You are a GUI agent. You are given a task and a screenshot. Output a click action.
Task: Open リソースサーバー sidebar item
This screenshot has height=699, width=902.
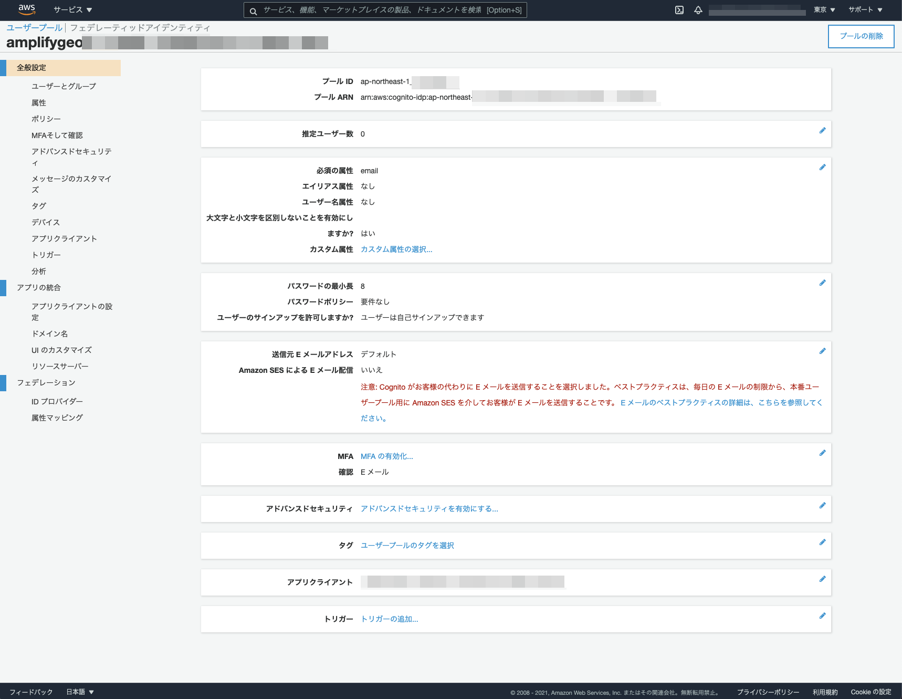[60, 367]
